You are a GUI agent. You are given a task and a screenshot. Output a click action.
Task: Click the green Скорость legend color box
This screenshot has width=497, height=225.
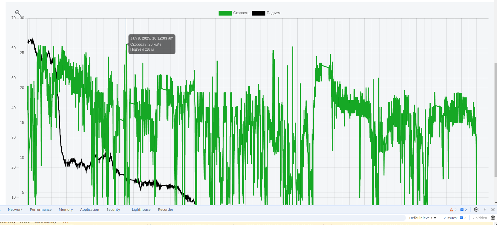(225, 13)
